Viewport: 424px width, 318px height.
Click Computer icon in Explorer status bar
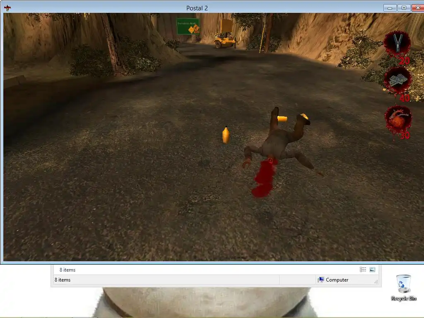pos(321,279)
